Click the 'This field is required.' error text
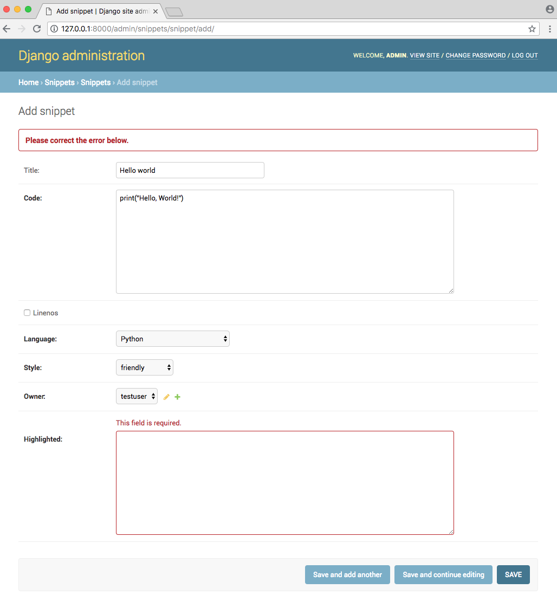This screenshot has height=608, width=557. click(x=148, y=423)
